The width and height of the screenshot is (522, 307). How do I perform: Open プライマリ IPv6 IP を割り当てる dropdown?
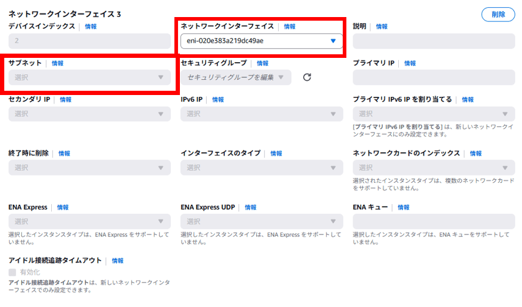[434, 114]
